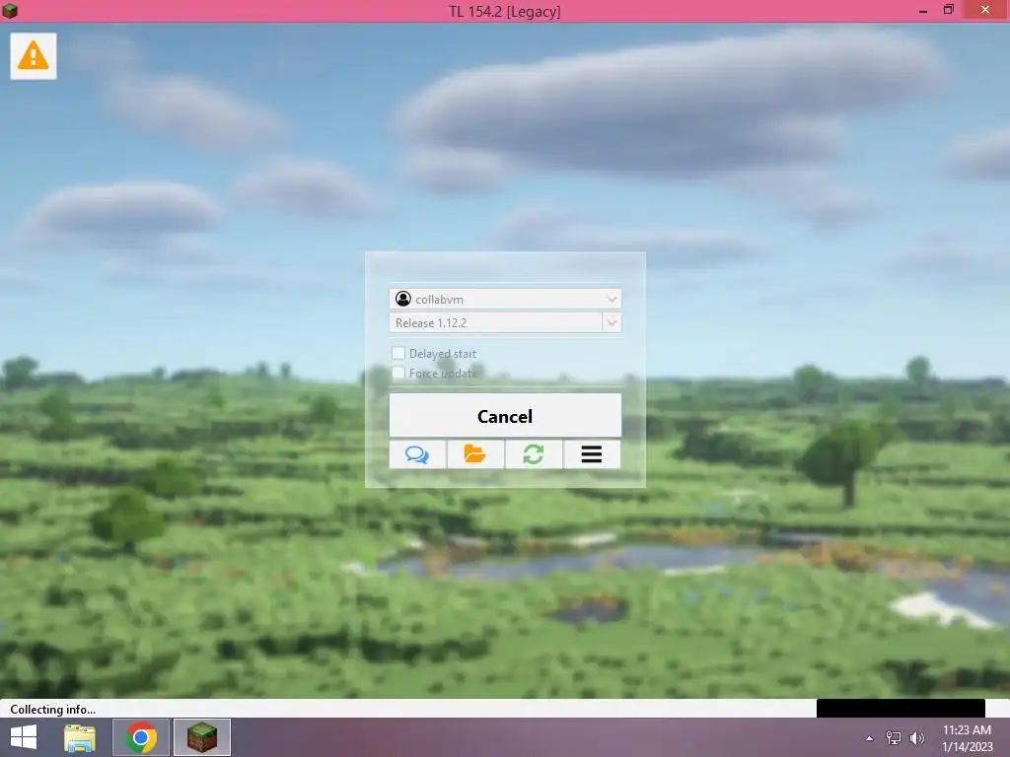Click the TL launcher title bar icon

[x=10, y=11]
